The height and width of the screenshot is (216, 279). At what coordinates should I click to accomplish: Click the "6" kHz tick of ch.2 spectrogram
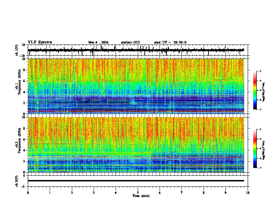(24, 139)
